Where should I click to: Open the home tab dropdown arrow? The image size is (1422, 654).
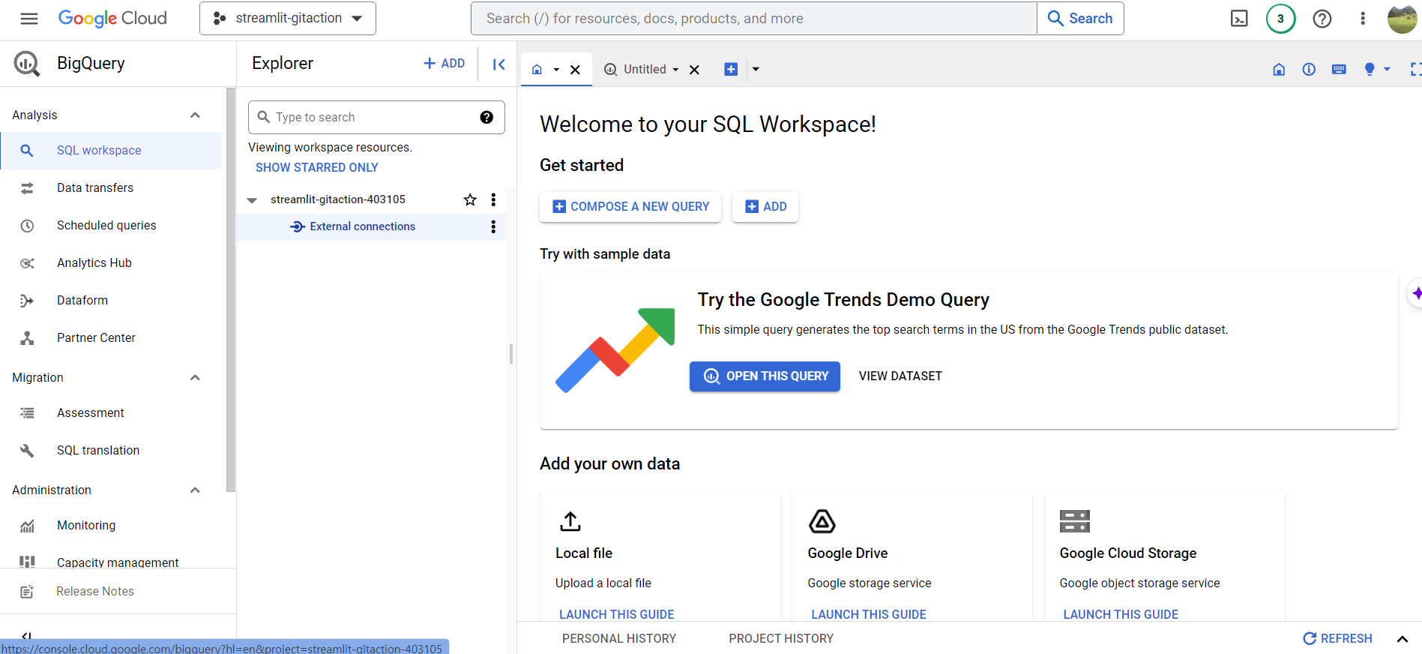point(556,70)
